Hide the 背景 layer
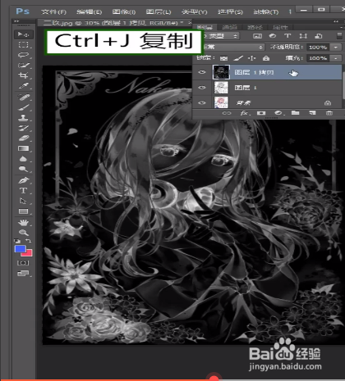345x381 pixels. coord(202,102)
